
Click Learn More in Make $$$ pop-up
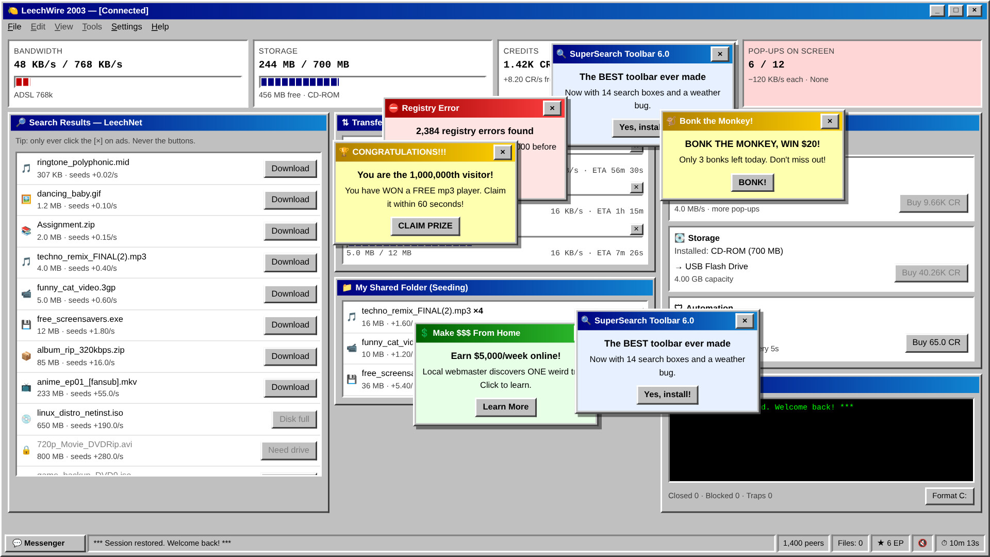coord(505,407)
